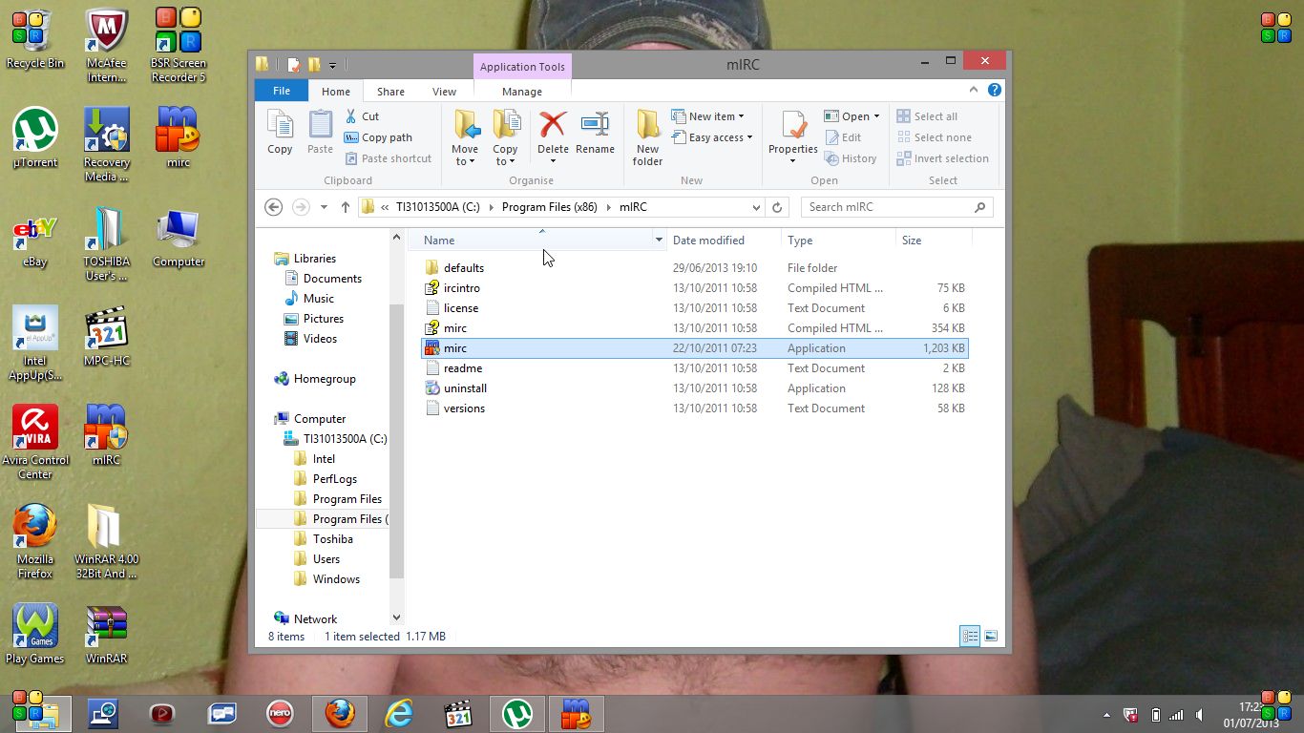Click Select none in the ribbon
This screenshot has height=733, width=1304.
933,137
